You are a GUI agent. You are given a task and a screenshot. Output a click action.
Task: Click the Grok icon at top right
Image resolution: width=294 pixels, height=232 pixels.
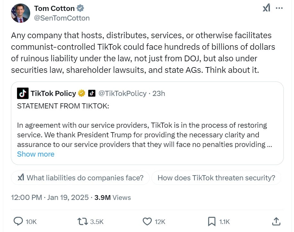click(x=266, y=8)
